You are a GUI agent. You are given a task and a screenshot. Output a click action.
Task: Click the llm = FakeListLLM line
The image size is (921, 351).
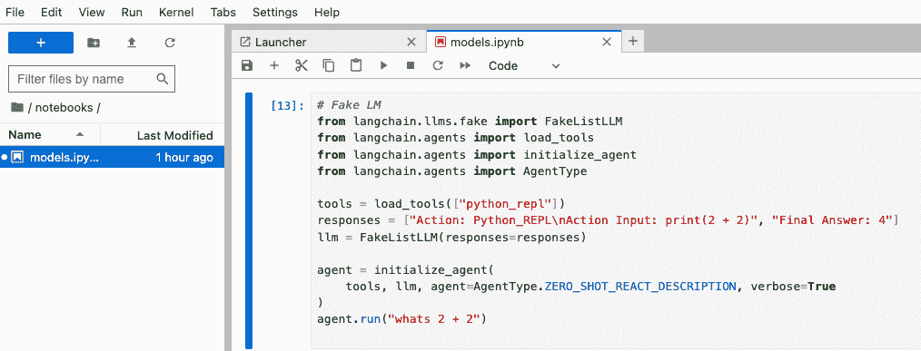click(x=451, y=237)
